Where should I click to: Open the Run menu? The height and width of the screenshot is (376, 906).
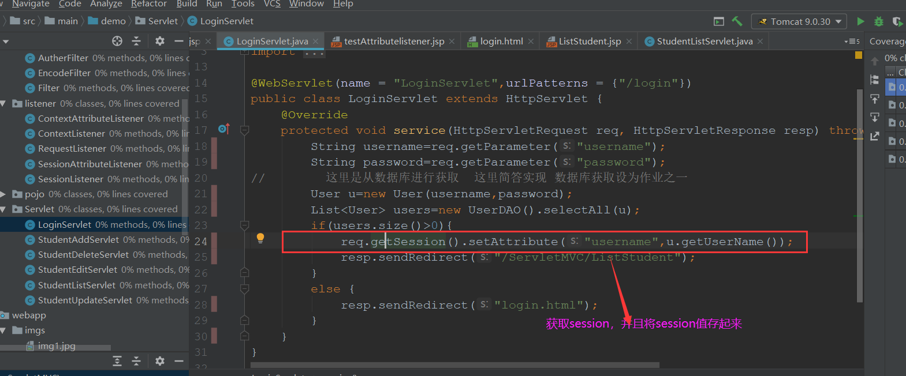pyautogui.click(x=214, y=4)
